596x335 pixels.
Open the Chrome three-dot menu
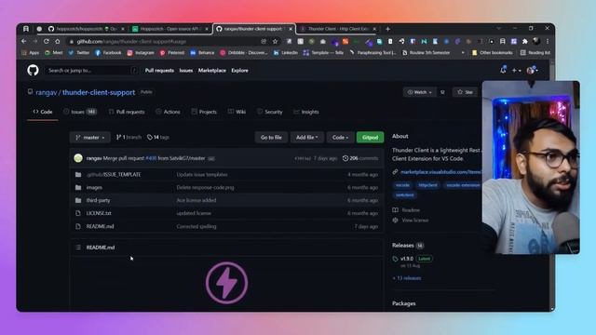click(548, 41)
